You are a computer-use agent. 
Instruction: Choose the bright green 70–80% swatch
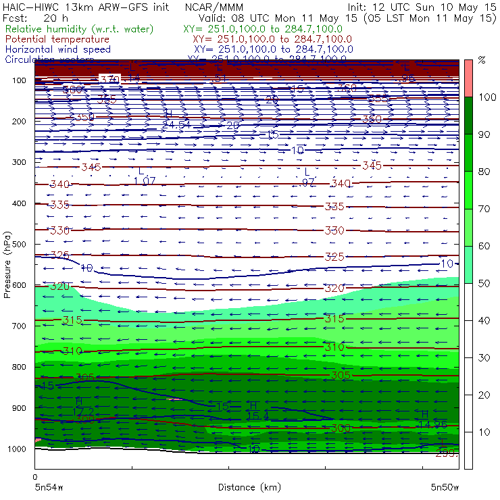point(468,190)
